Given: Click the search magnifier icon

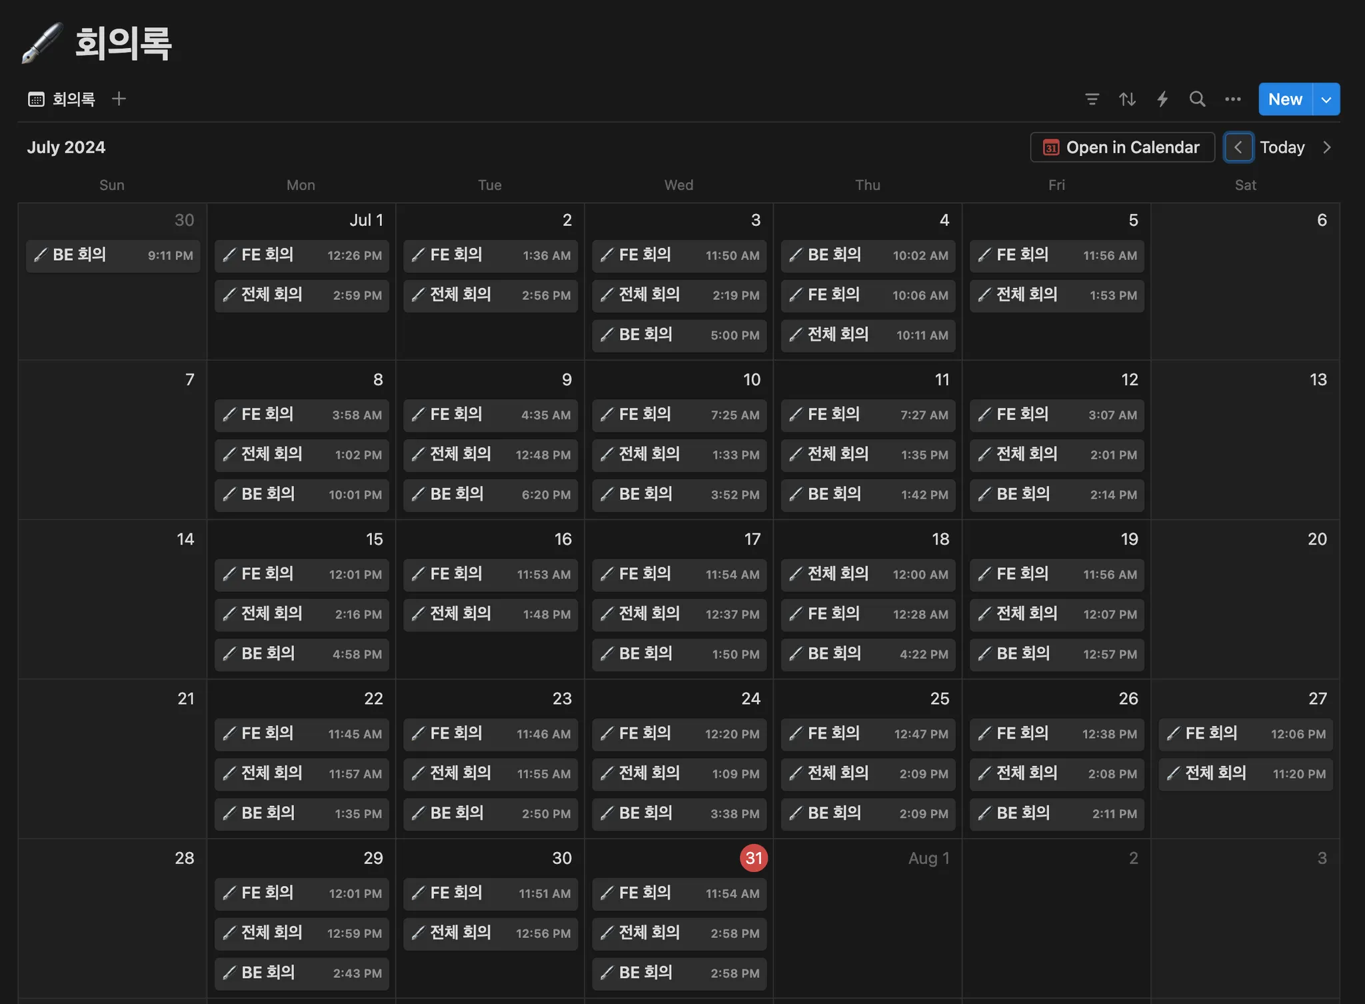Looking at the screenshot, I should (x=1197, y=99).
